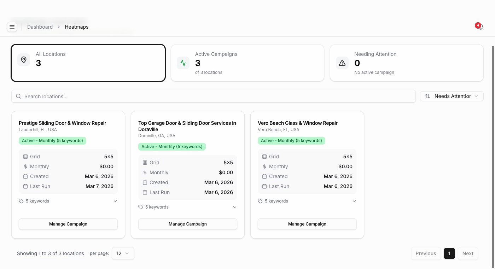Open the Needs Attention sort dropdown
Viewport: 495px width, 269px height.
pos(452,96)
